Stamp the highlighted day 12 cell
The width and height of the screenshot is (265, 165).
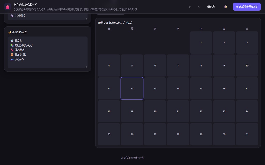click(132, 88)
